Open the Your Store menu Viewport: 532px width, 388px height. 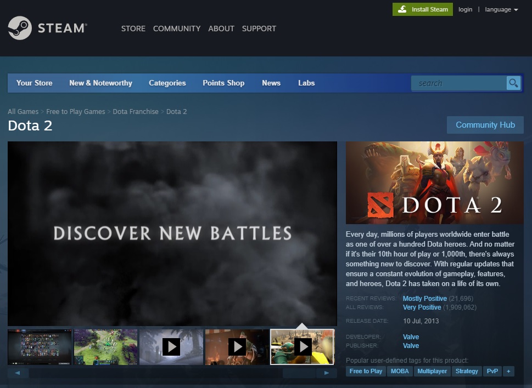coord(34,83)
